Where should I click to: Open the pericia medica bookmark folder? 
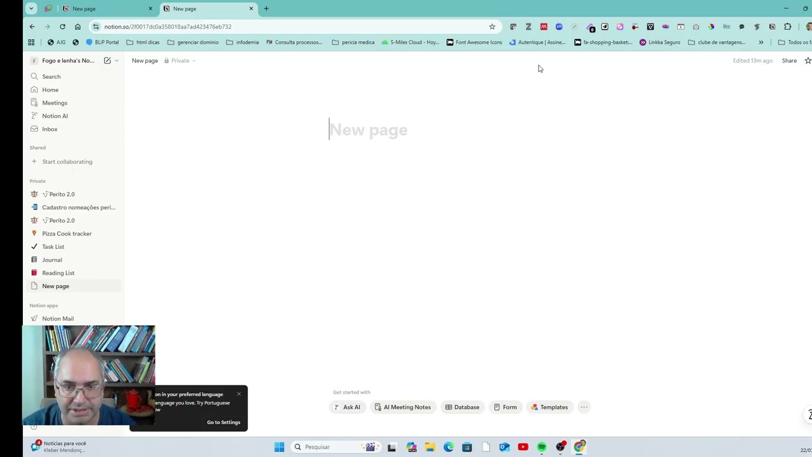click(x=353, y=43)
